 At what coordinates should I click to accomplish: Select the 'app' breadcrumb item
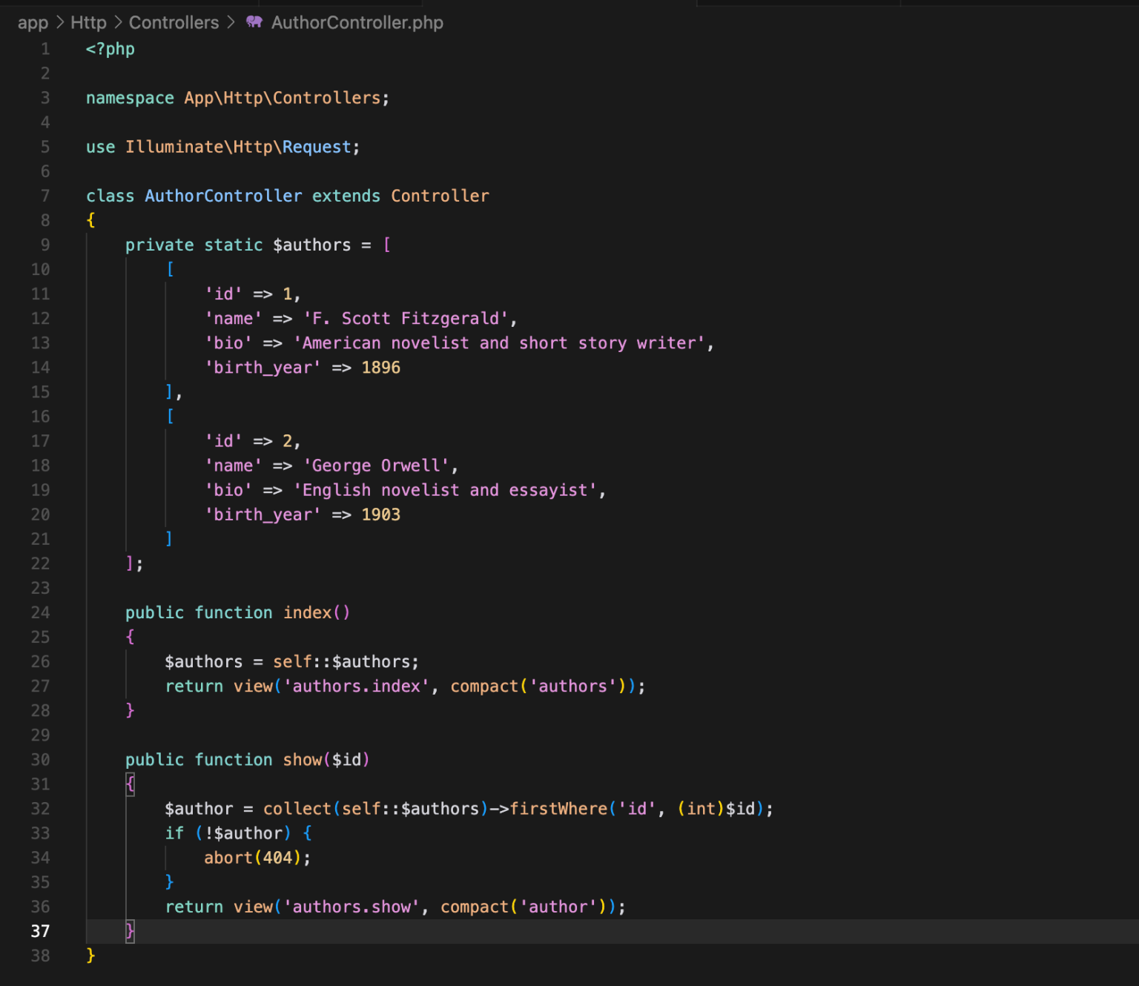[x=33, y=22]
